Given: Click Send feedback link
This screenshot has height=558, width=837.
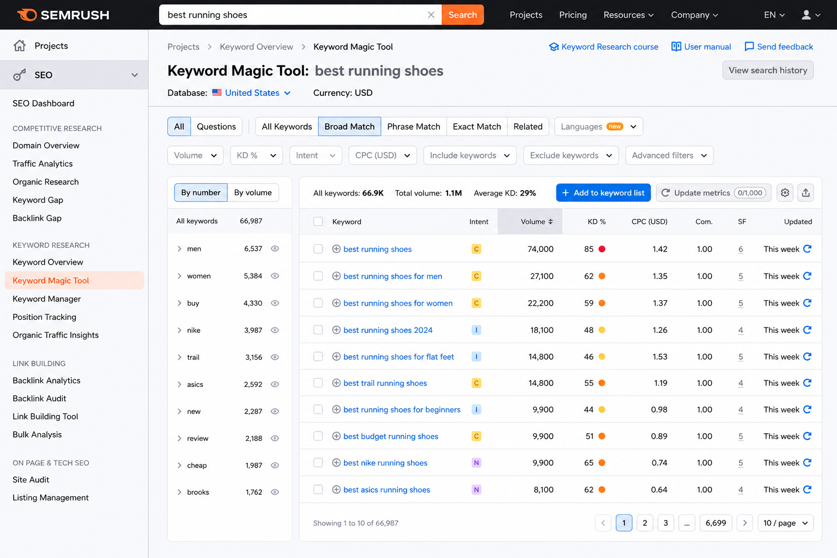Looking at the screenshot, I should tap(779, 47).
